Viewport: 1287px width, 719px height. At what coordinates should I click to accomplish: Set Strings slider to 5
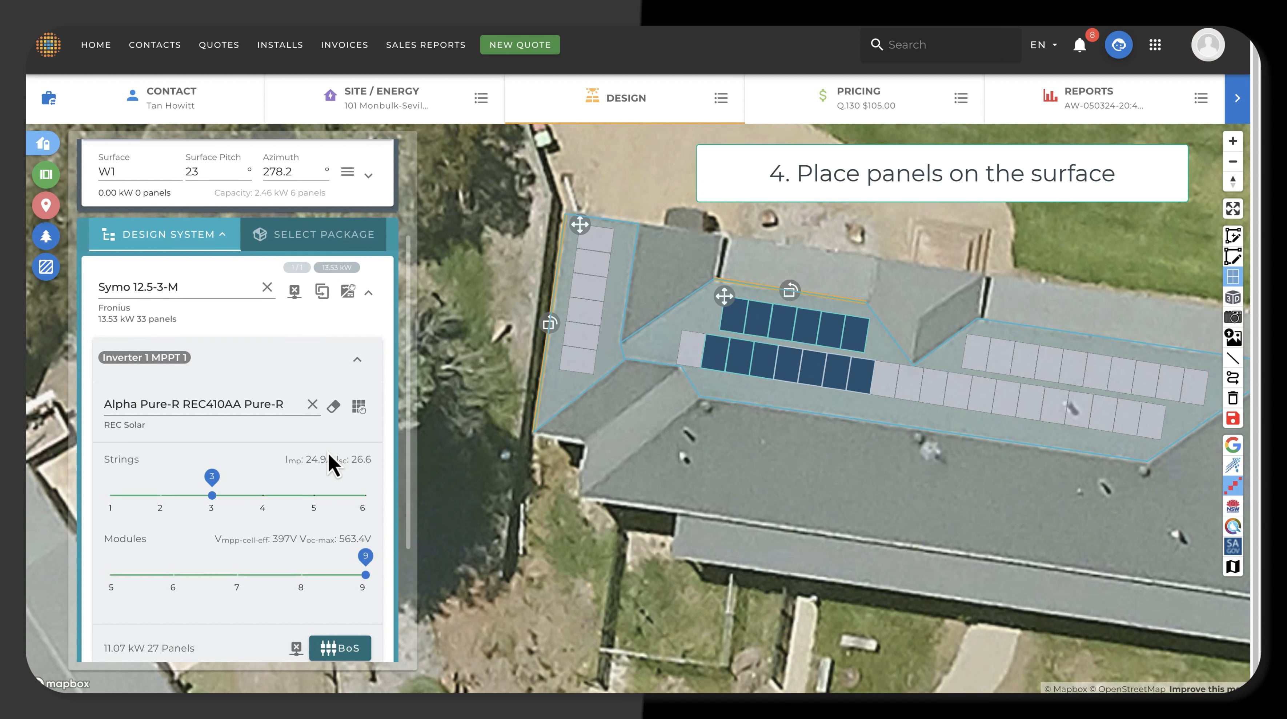click(314, 495)
